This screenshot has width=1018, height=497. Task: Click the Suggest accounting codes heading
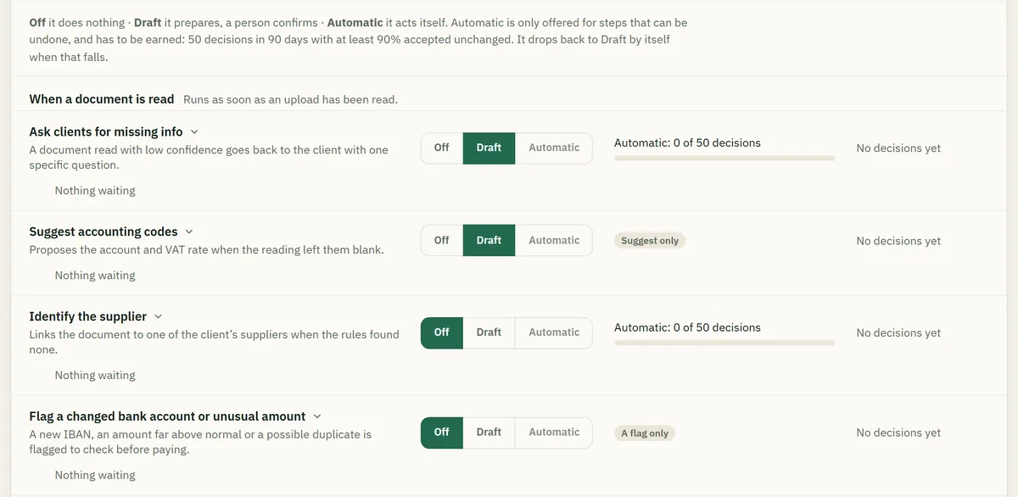pos(103,232)
